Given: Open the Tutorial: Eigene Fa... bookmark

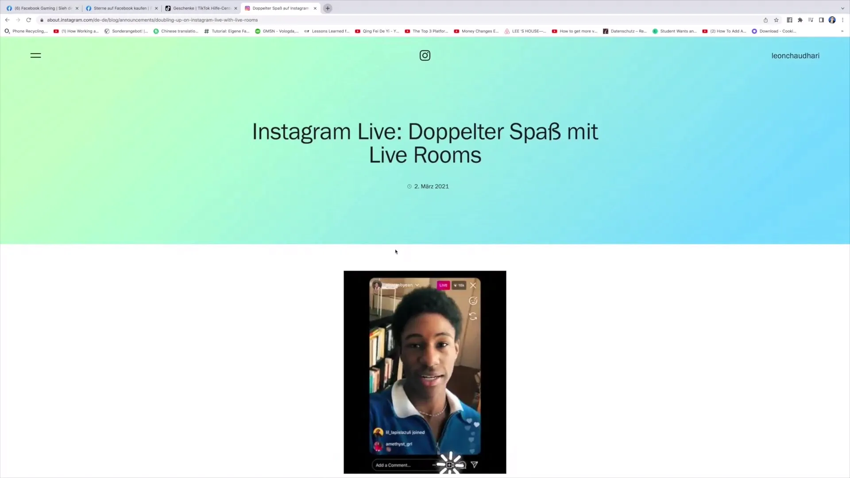Looking at the screenshot, I should tap(227, 31).
